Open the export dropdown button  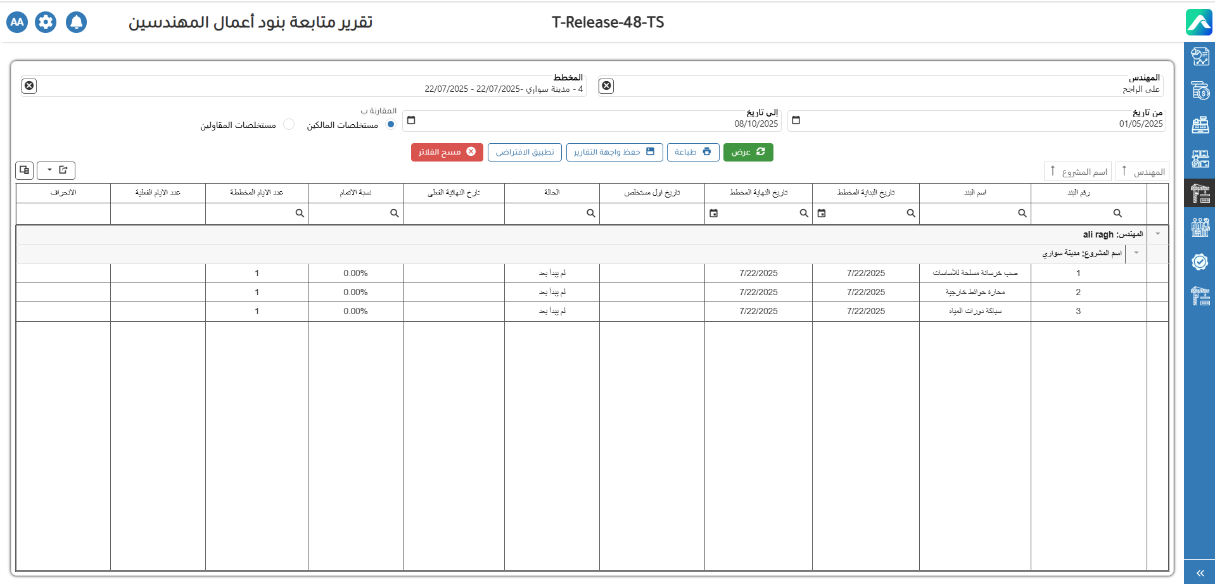(56, 170)
